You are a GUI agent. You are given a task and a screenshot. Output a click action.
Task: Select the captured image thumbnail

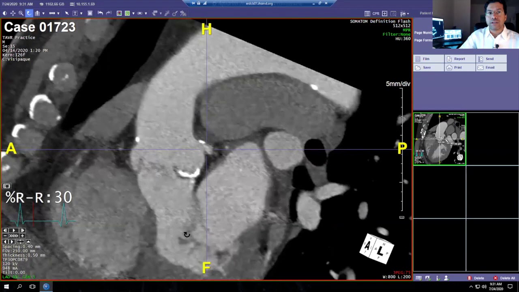[440, 139]
